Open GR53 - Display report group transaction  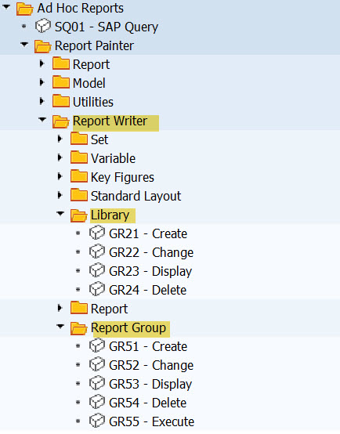coord(150,385)
